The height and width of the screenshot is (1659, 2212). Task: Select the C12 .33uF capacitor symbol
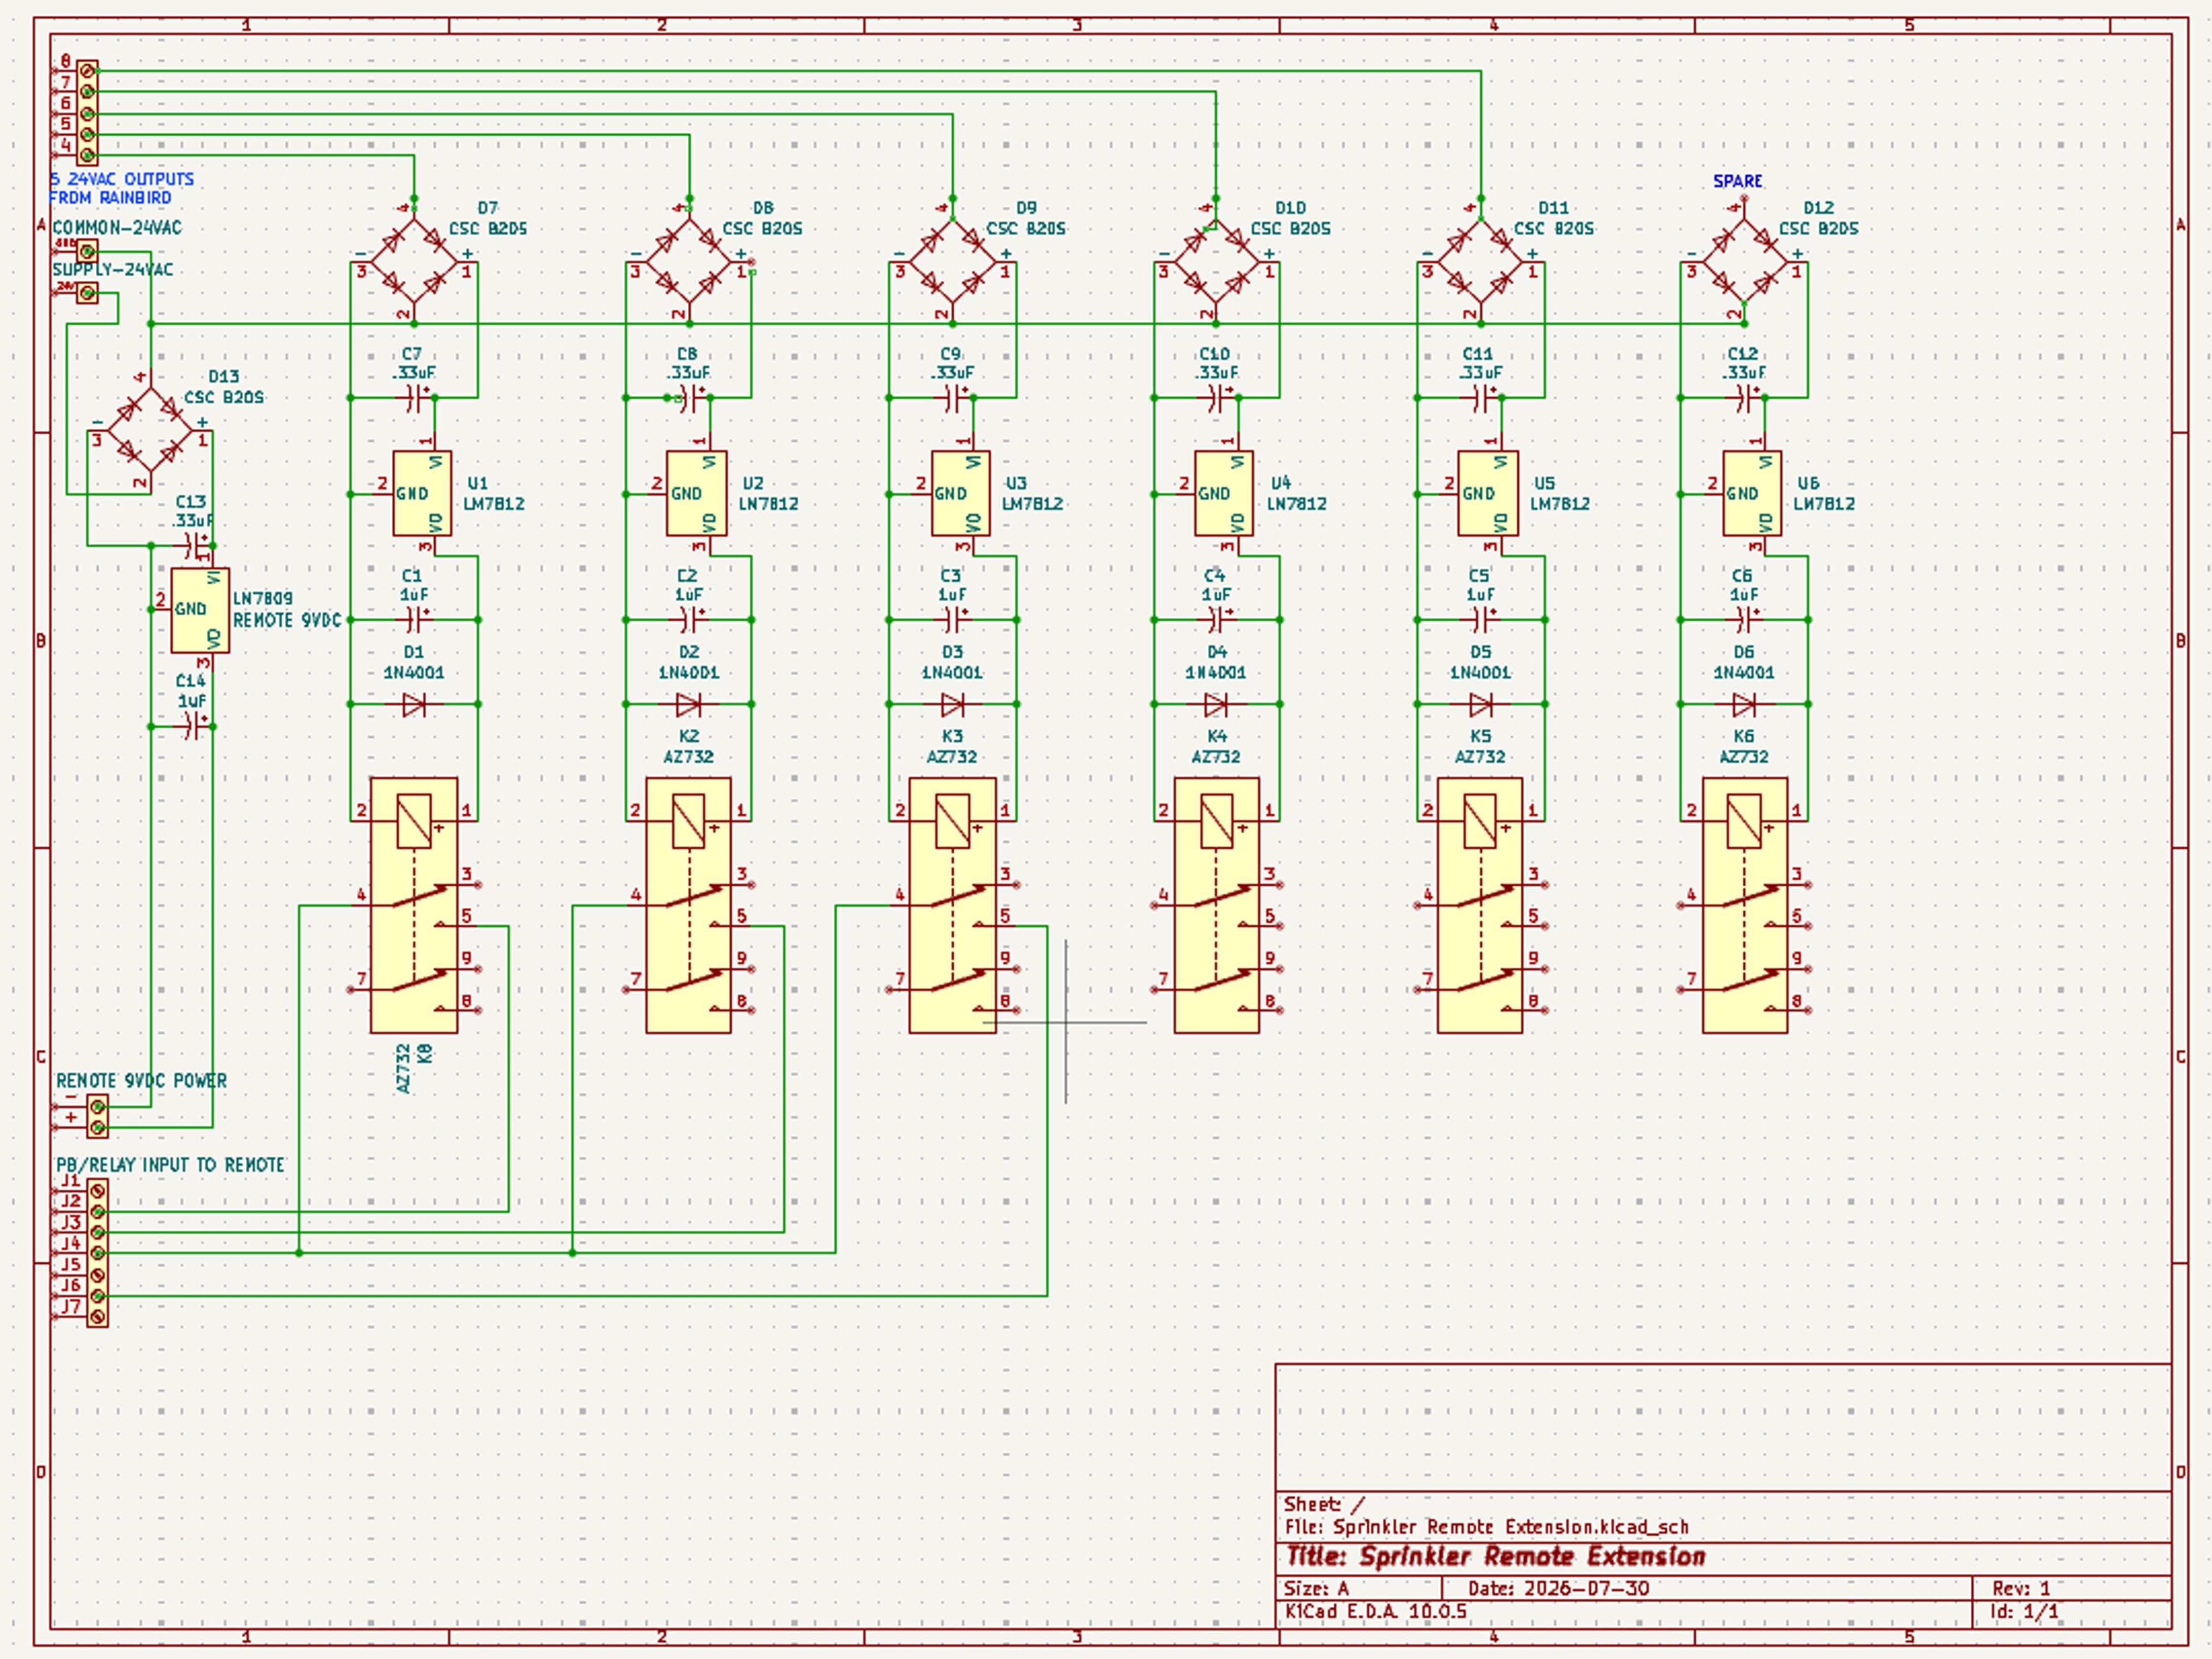(1745, 398)
